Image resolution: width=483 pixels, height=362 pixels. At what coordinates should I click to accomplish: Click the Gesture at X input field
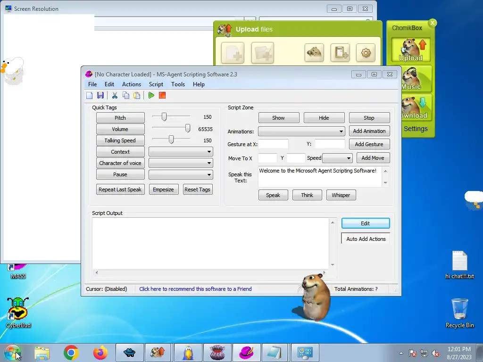(273, 144)
